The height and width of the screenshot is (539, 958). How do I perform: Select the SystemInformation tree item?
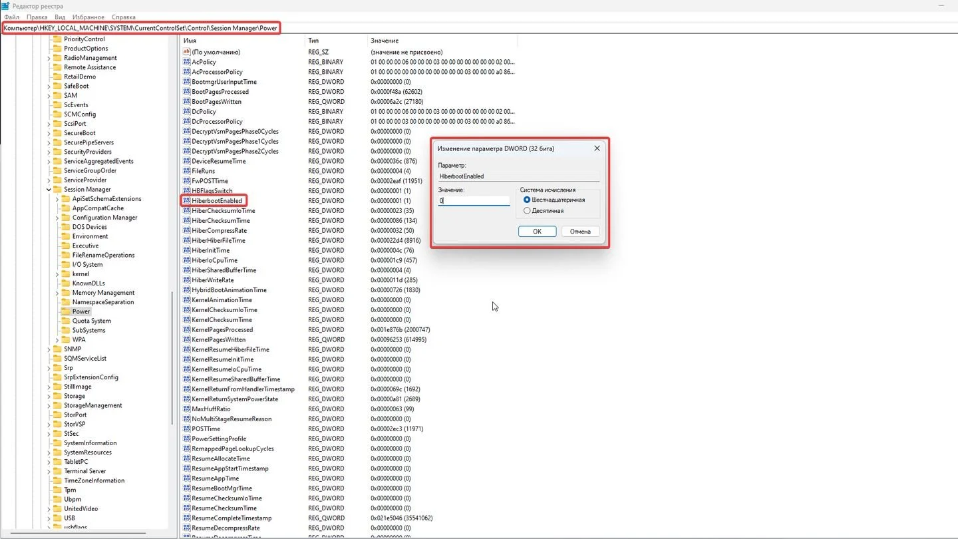pyautogui.click(x=90, y=443)
